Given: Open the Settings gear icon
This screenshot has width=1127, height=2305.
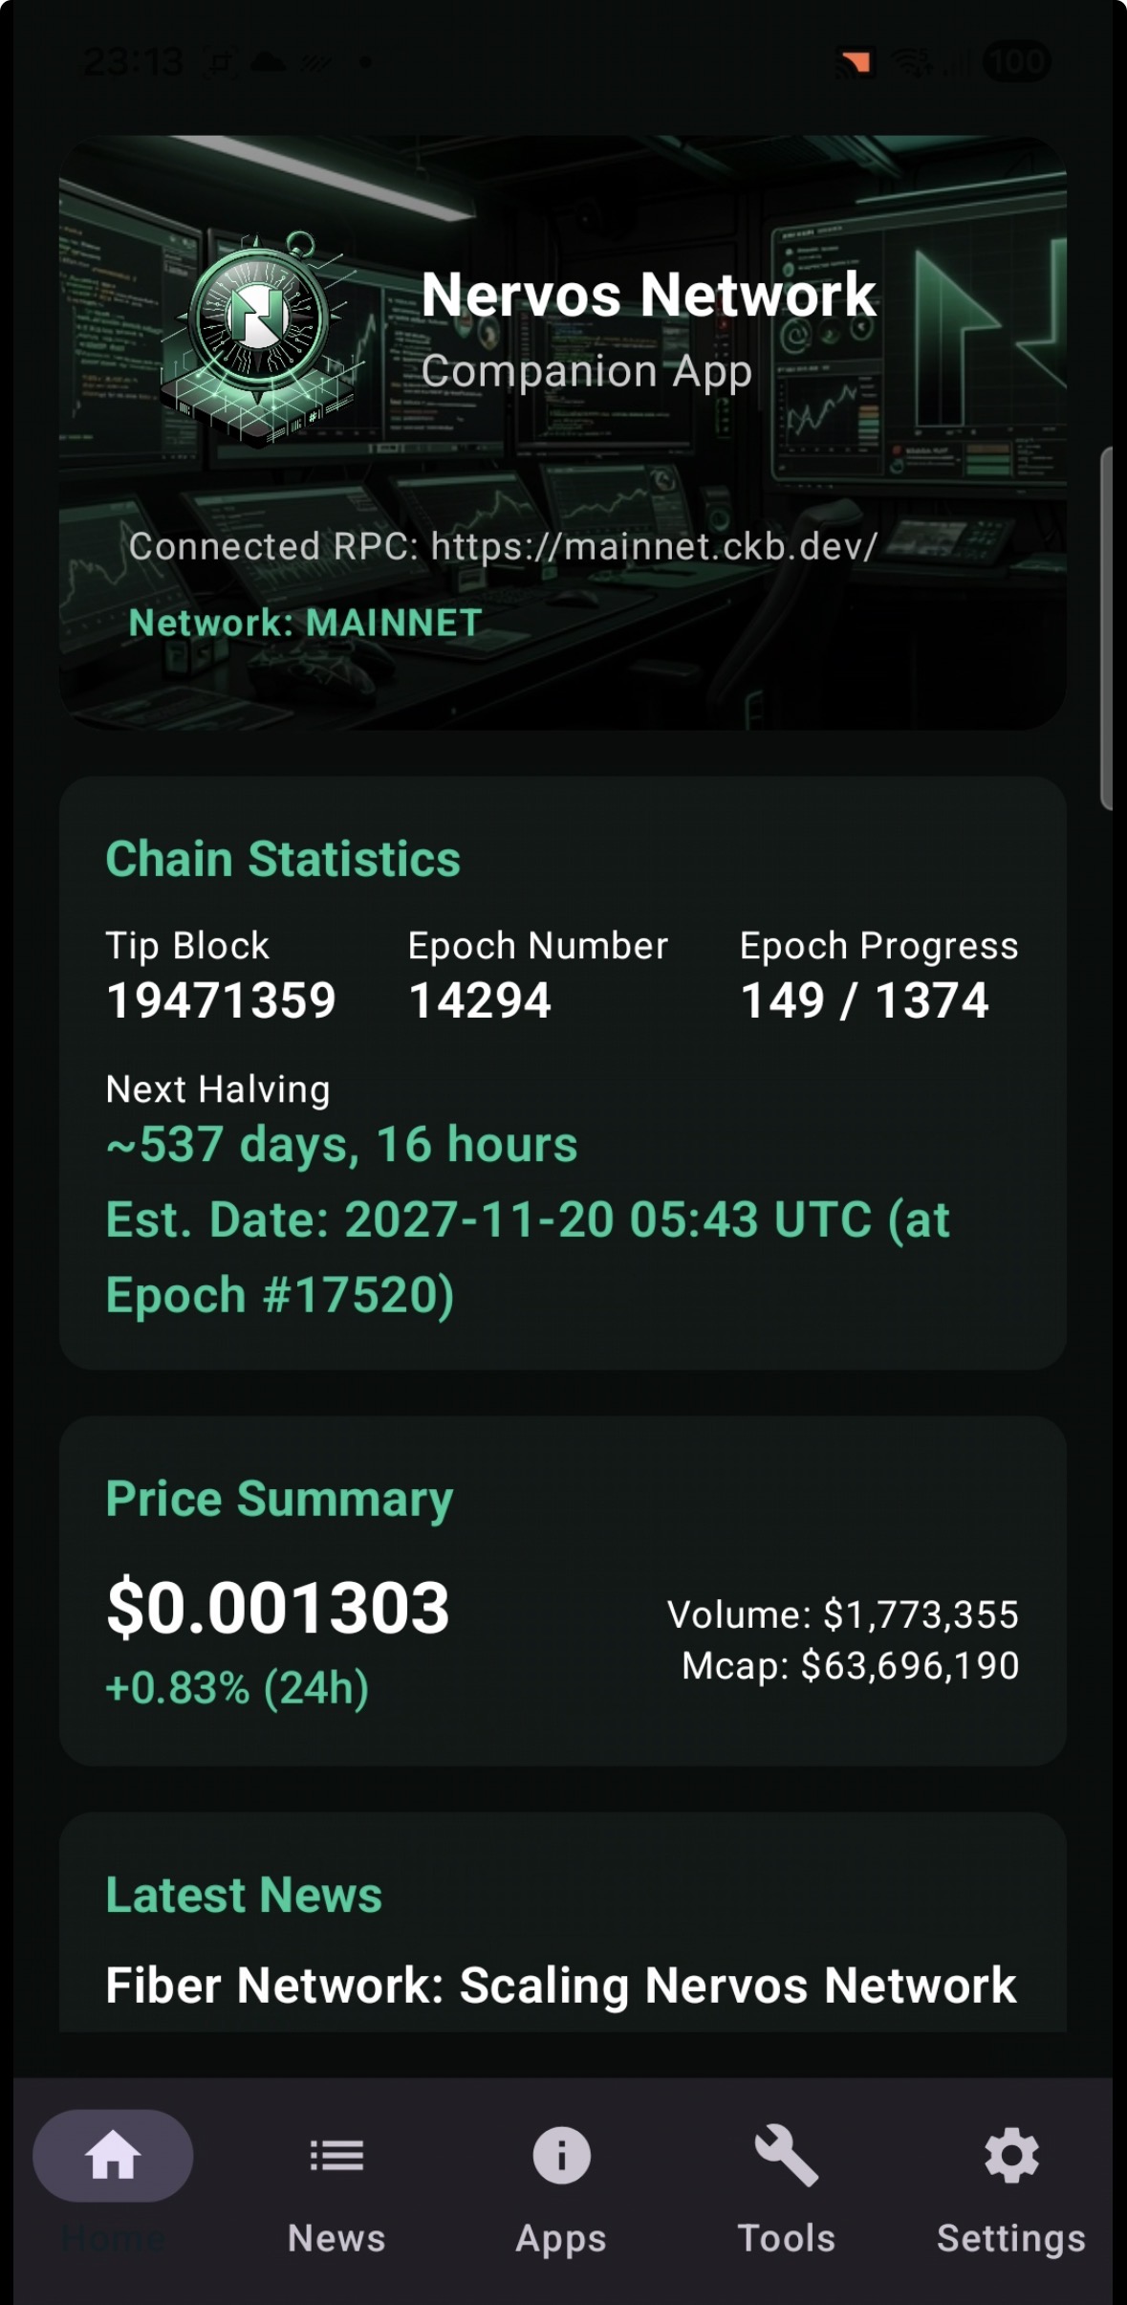Looking at the screenshot, I should (x=1011, y=2156).
